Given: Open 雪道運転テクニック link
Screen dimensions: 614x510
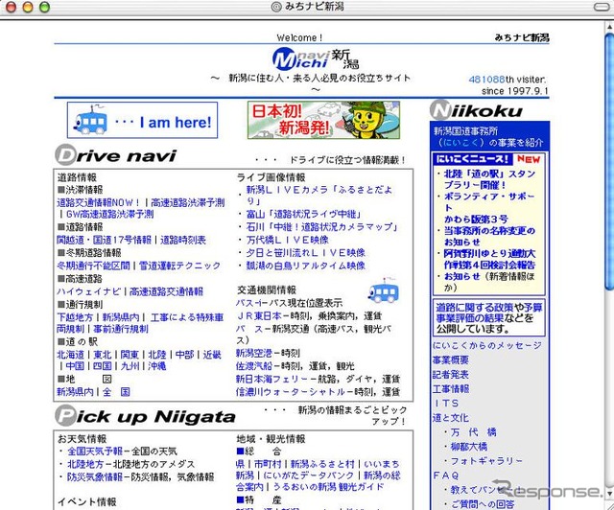Looking at the screenshot, I should click(x=179, y=266).
